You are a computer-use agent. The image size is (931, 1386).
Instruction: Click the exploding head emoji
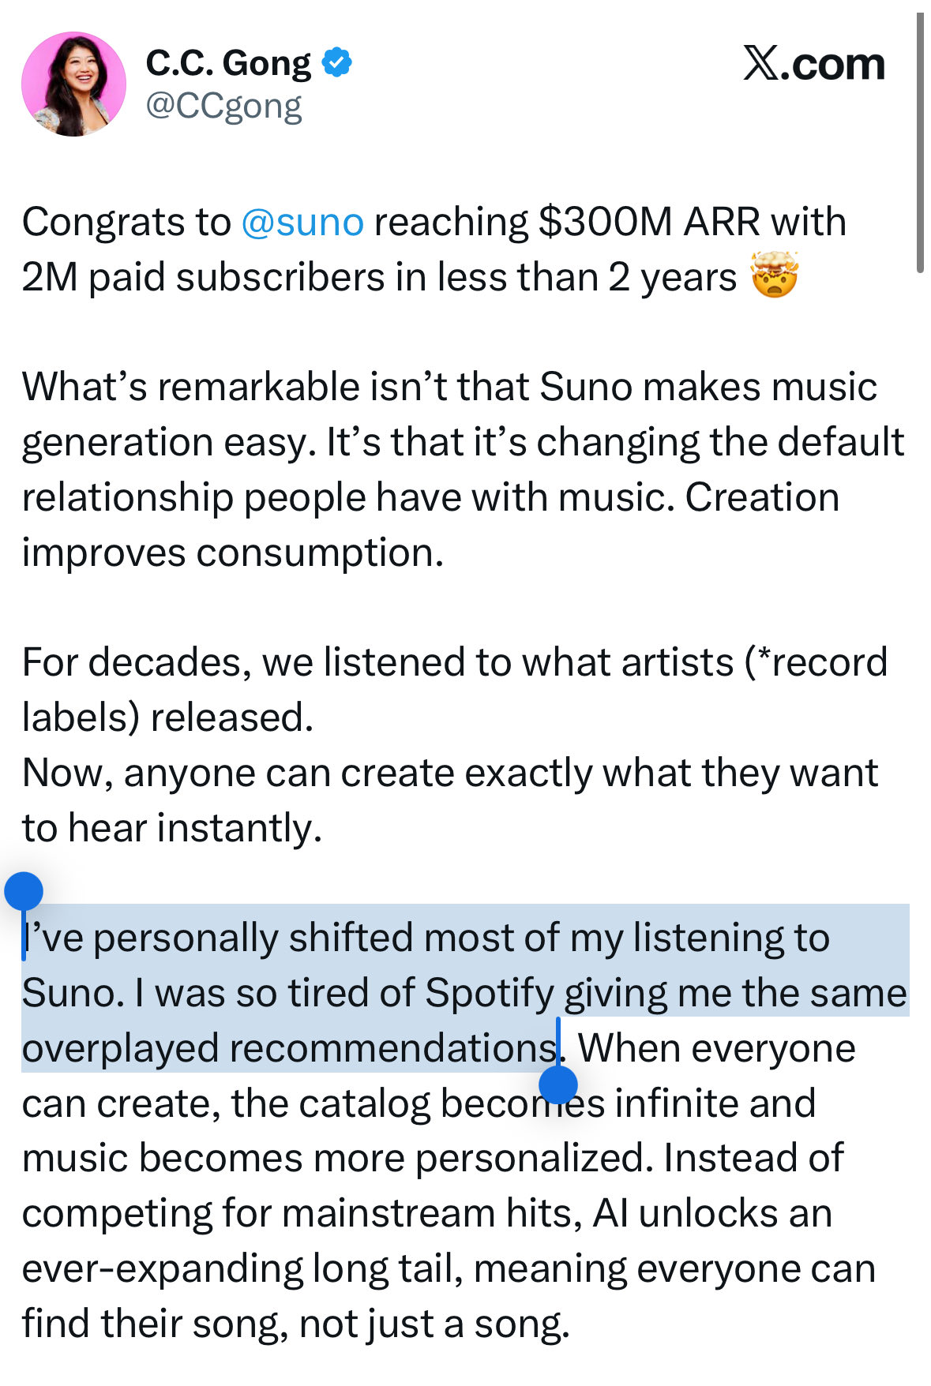click(775, 276)
